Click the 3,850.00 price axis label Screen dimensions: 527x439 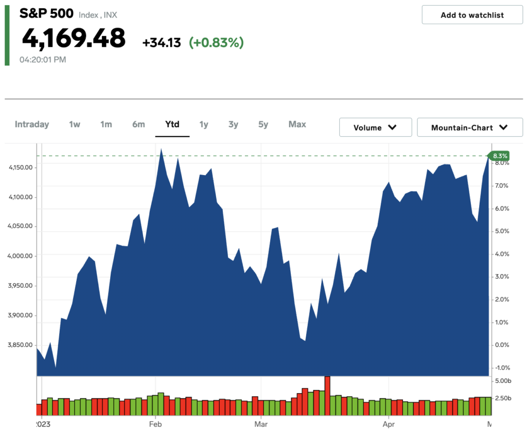tap(20, 345)
